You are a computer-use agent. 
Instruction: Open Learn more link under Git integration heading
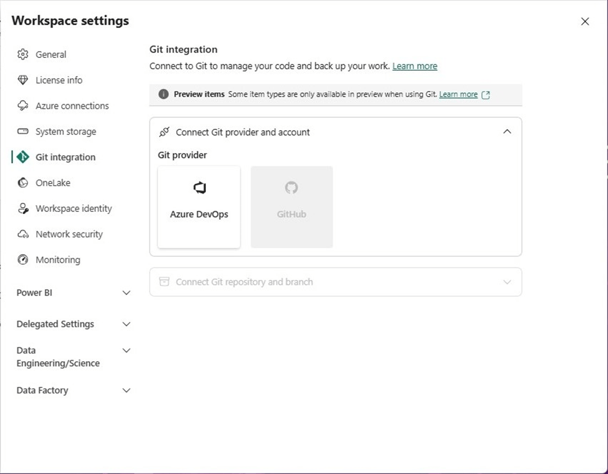click(x=414, y=66)
